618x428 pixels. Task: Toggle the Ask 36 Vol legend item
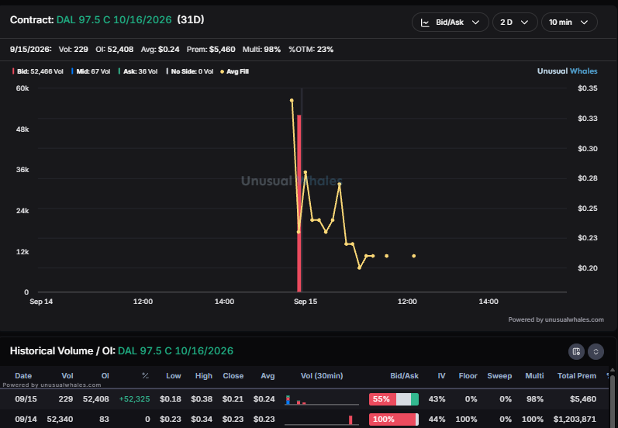tap(138, 71)
